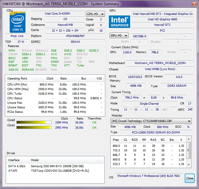This screenshot has height=189, width=199.
Task: Click the module timing table scrollbar thumb
Action: [x=189, y=150]
